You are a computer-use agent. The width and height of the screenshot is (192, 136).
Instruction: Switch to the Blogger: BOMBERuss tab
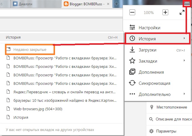pos(87,4)
